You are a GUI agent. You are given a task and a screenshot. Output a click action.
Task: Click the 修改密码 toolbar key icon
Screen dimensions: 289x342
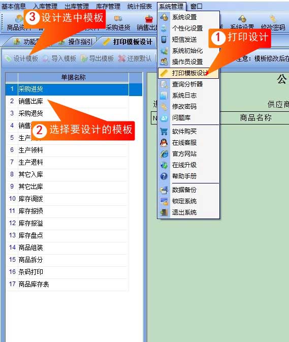click(273, 19)
